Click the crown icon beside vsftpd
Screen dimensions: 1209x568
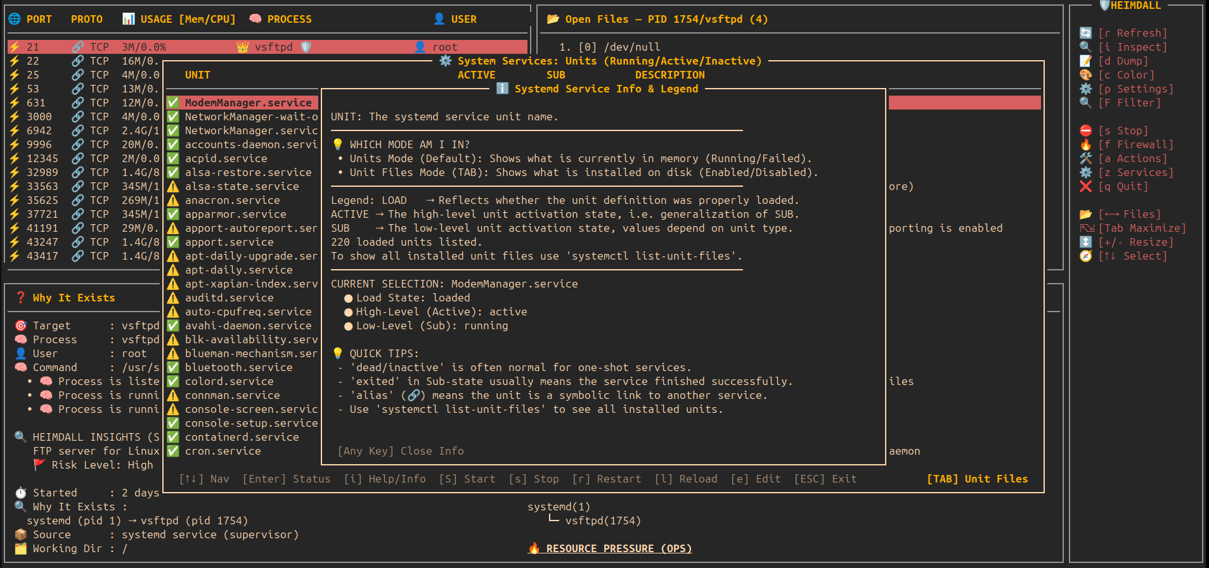click(242, 47)
